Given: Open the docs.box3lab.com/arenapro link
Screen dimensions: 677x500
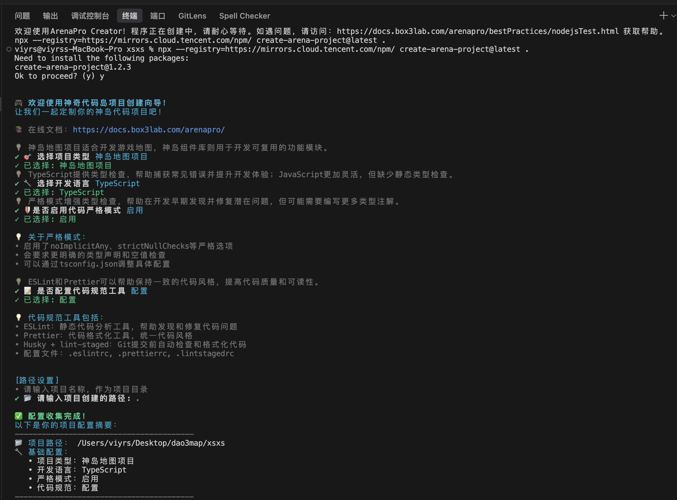Looking at the screenshot, I should (x=149, y=130).
